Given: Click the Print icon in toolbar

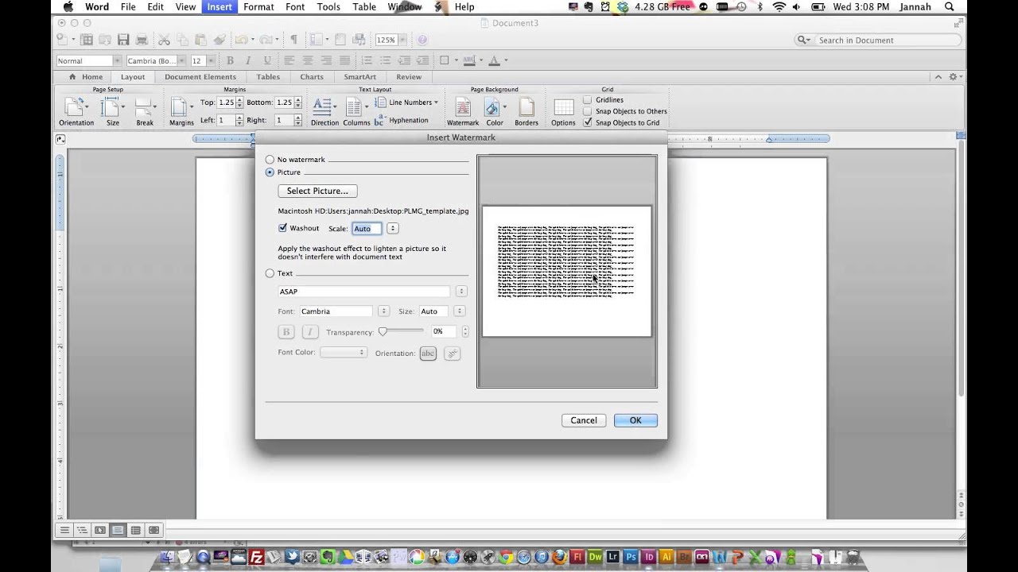Looking at the screenshot, I should 142,40.
